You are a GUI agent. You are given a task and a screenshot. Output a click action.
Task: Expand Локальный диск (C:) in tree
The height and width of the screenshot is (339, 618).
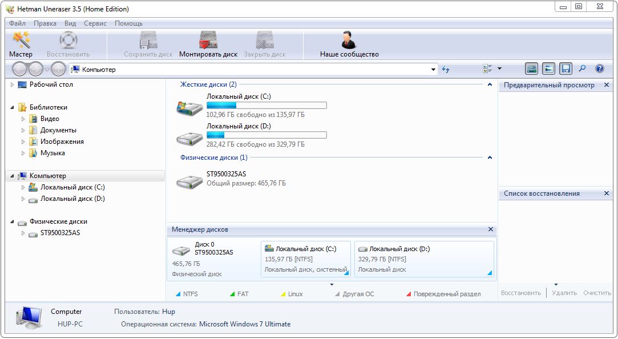click(x=23, y=188)
